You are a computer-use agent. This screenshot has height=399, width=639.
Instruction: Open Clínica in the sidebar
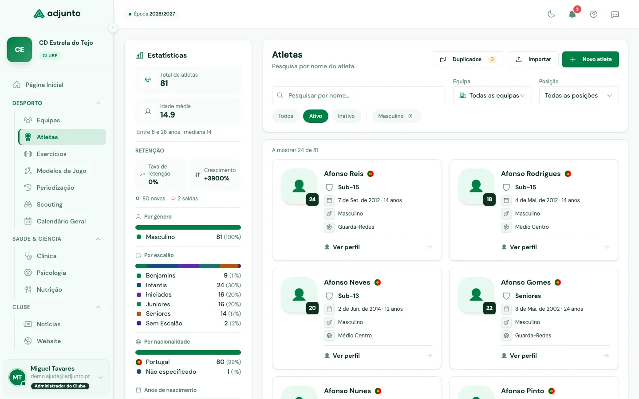tap(62, 256)
